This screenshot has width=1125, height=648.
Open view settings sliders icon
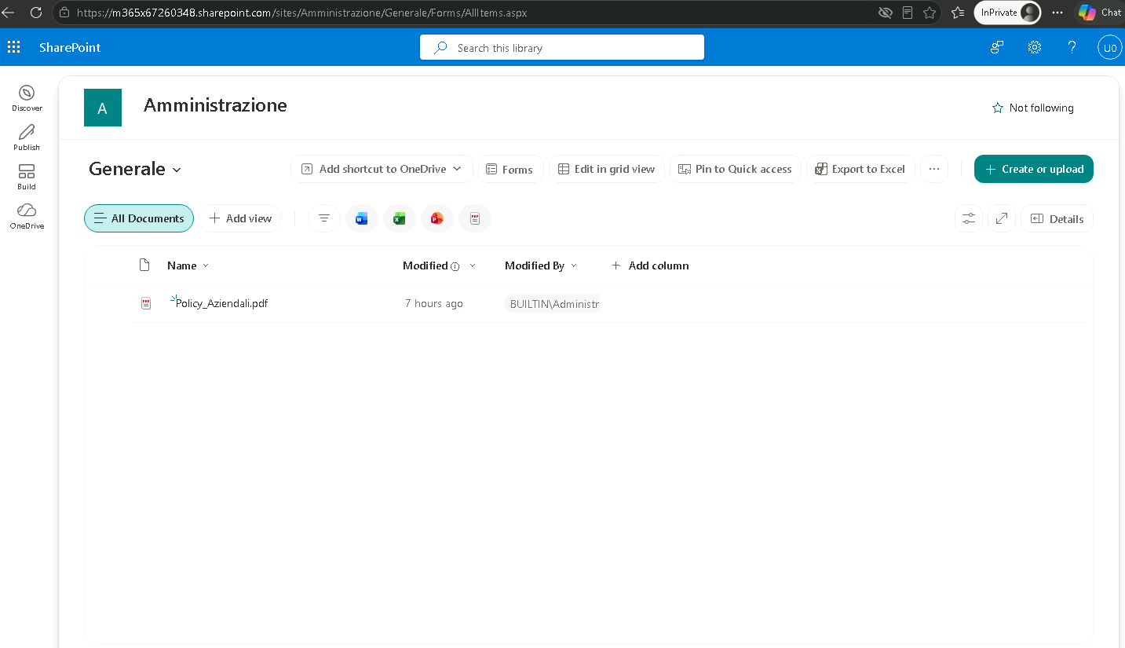pyautogui.click(x=969, y=218)
